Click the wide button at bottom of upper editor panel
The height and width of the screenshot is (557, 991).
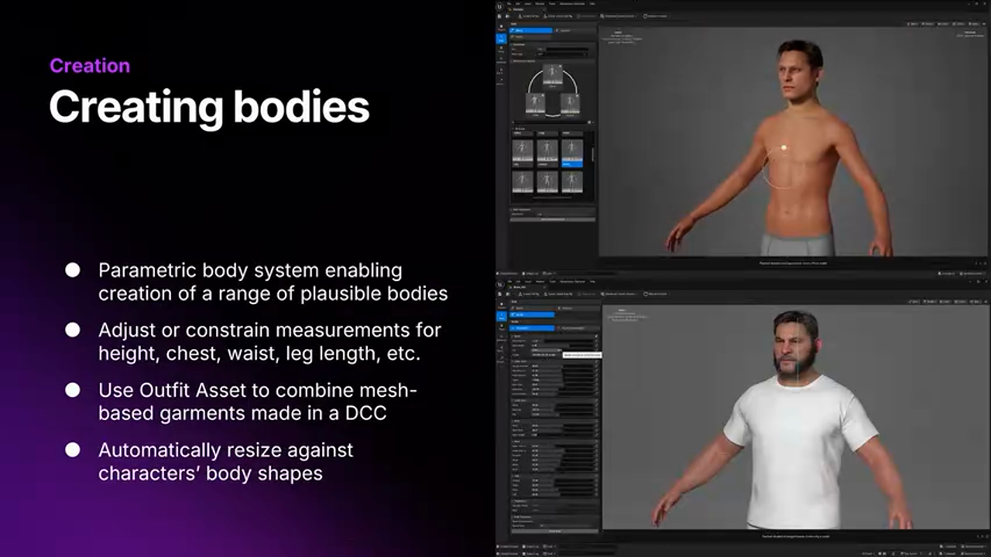(553, 220)
